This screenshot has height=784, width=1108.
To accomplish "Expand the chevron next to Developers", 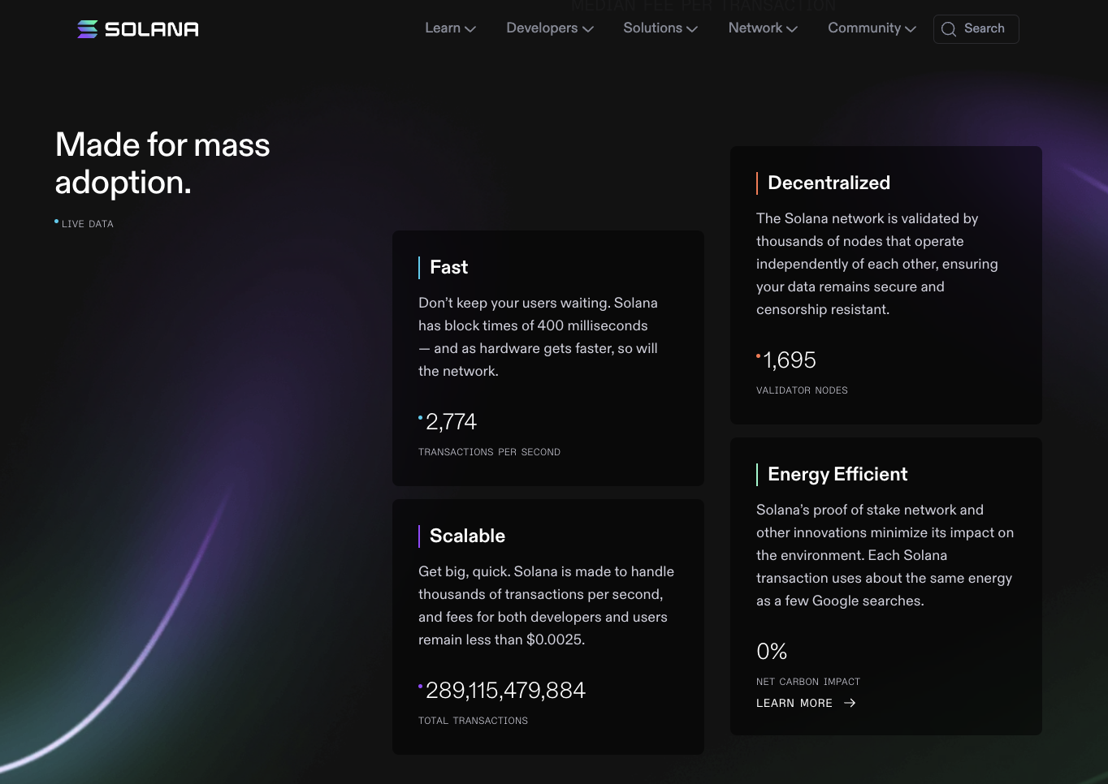I will coord(588,29).
